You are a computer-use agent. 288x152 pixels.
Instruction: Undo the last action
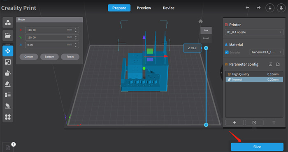[x=248, y=8]
